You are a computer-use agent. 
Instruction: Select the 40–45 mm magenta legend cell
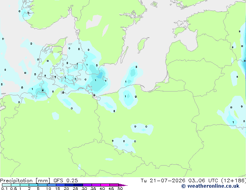(x=105, y=185)
